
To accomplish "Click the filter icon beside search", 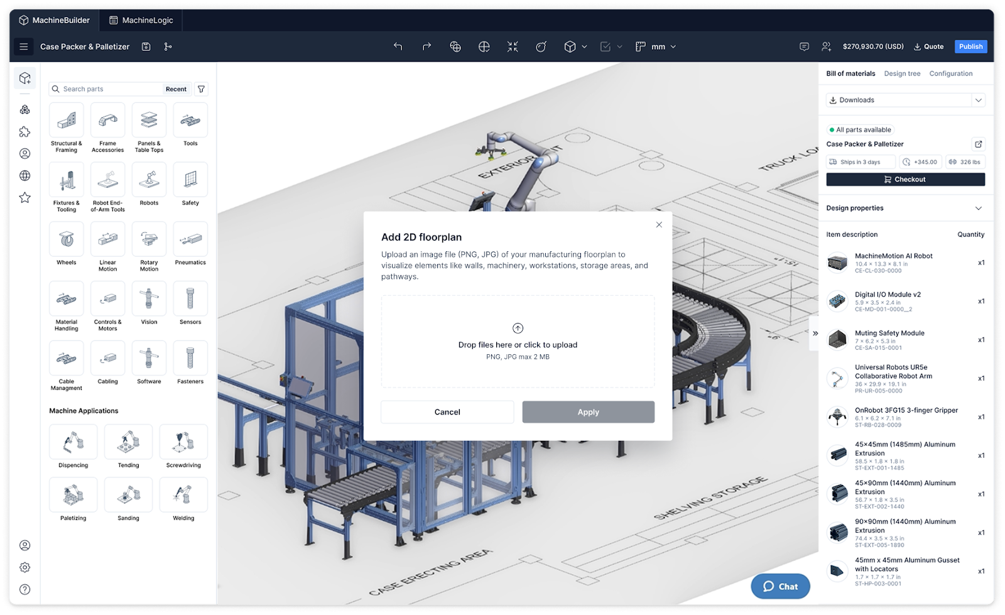I will (x=201, y=89).
